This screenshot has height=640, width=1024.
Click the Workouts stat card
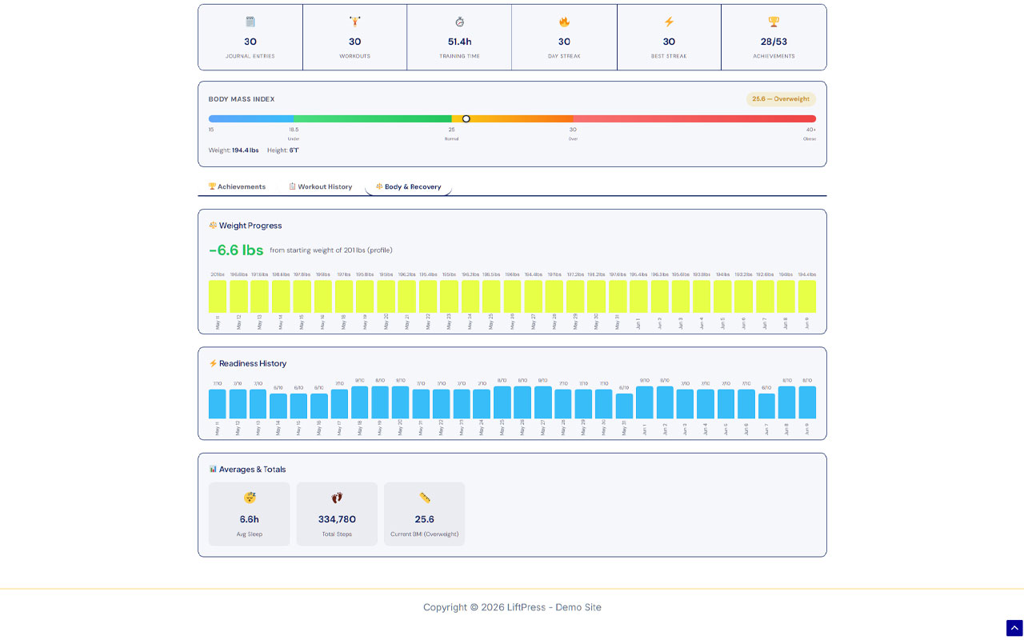(x=354, y=38)
